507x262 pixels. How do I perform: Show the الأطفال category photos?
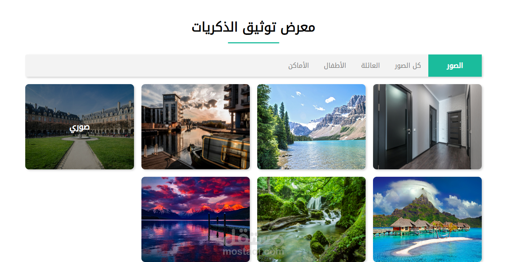335,66
